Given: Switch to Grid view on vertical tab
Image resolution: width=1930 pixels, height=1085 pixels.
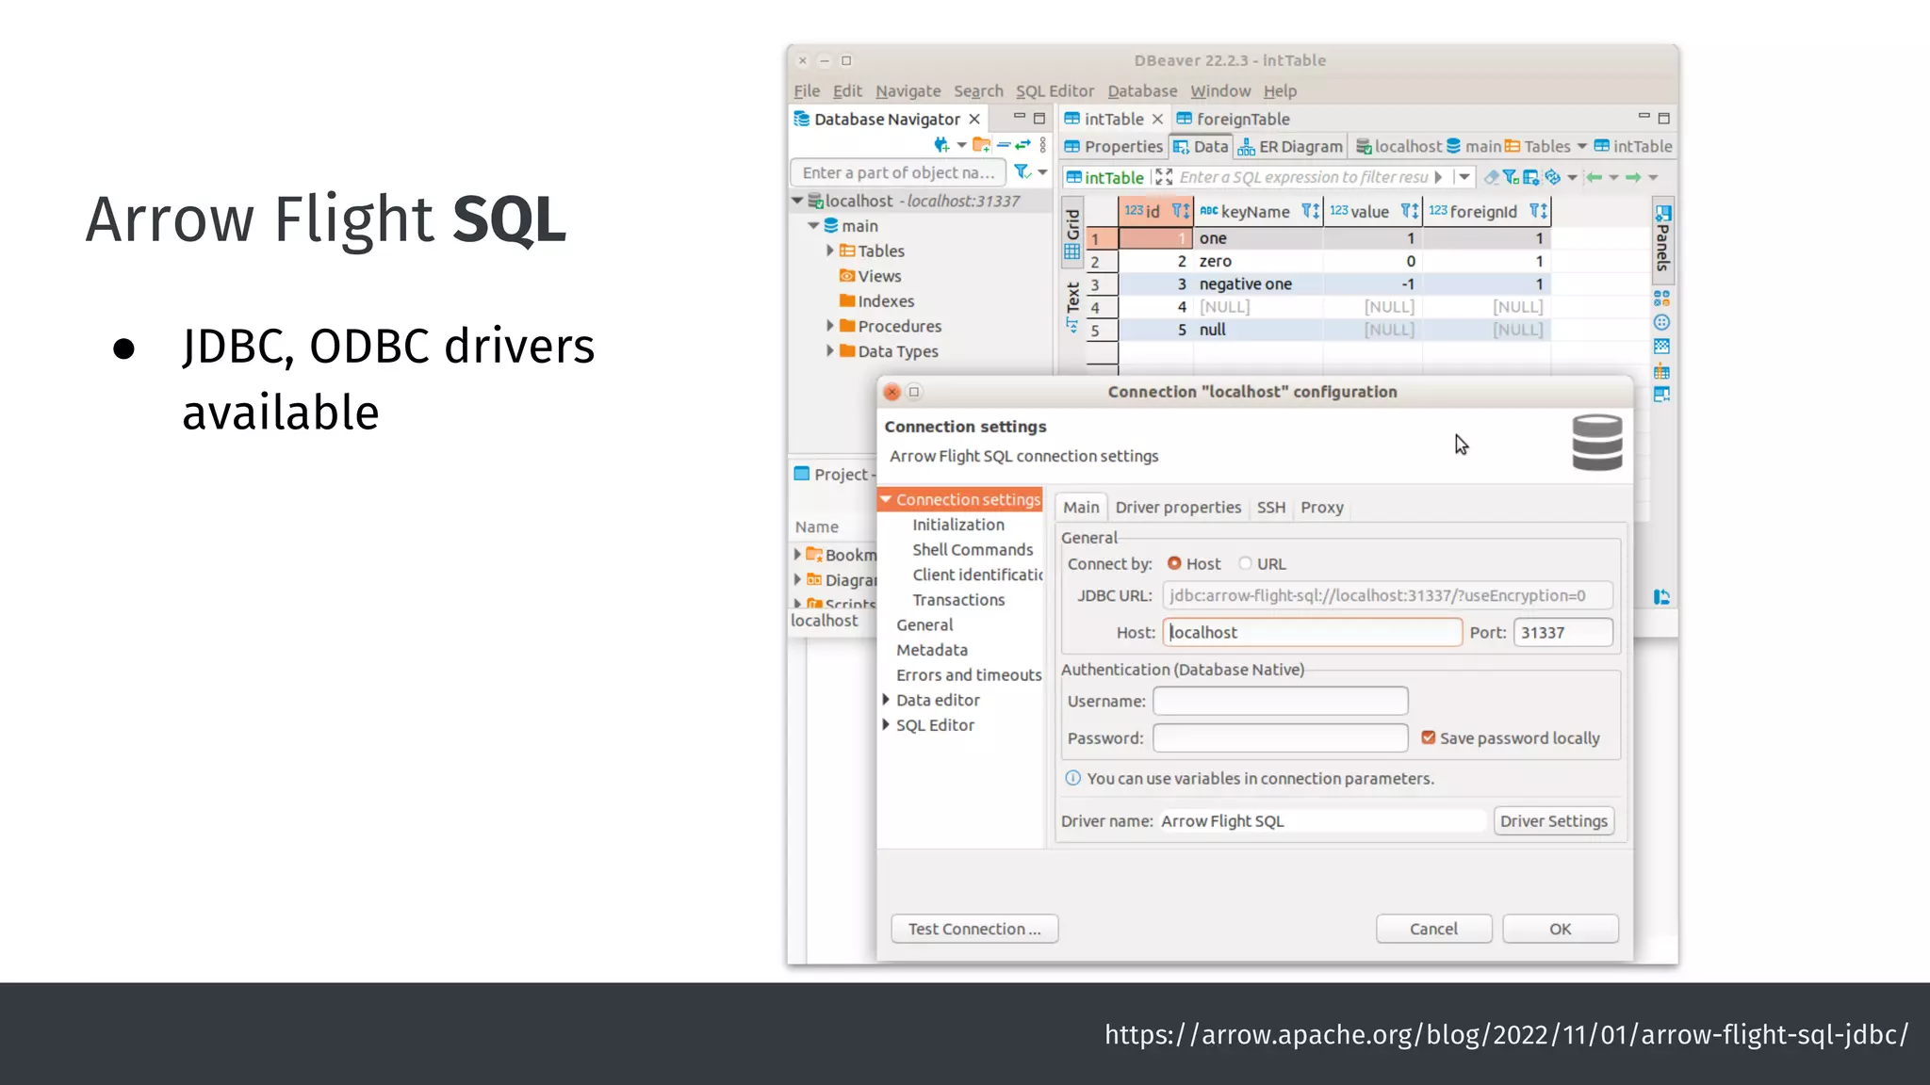Looking at the screenshot, I should click(1072, 234).
